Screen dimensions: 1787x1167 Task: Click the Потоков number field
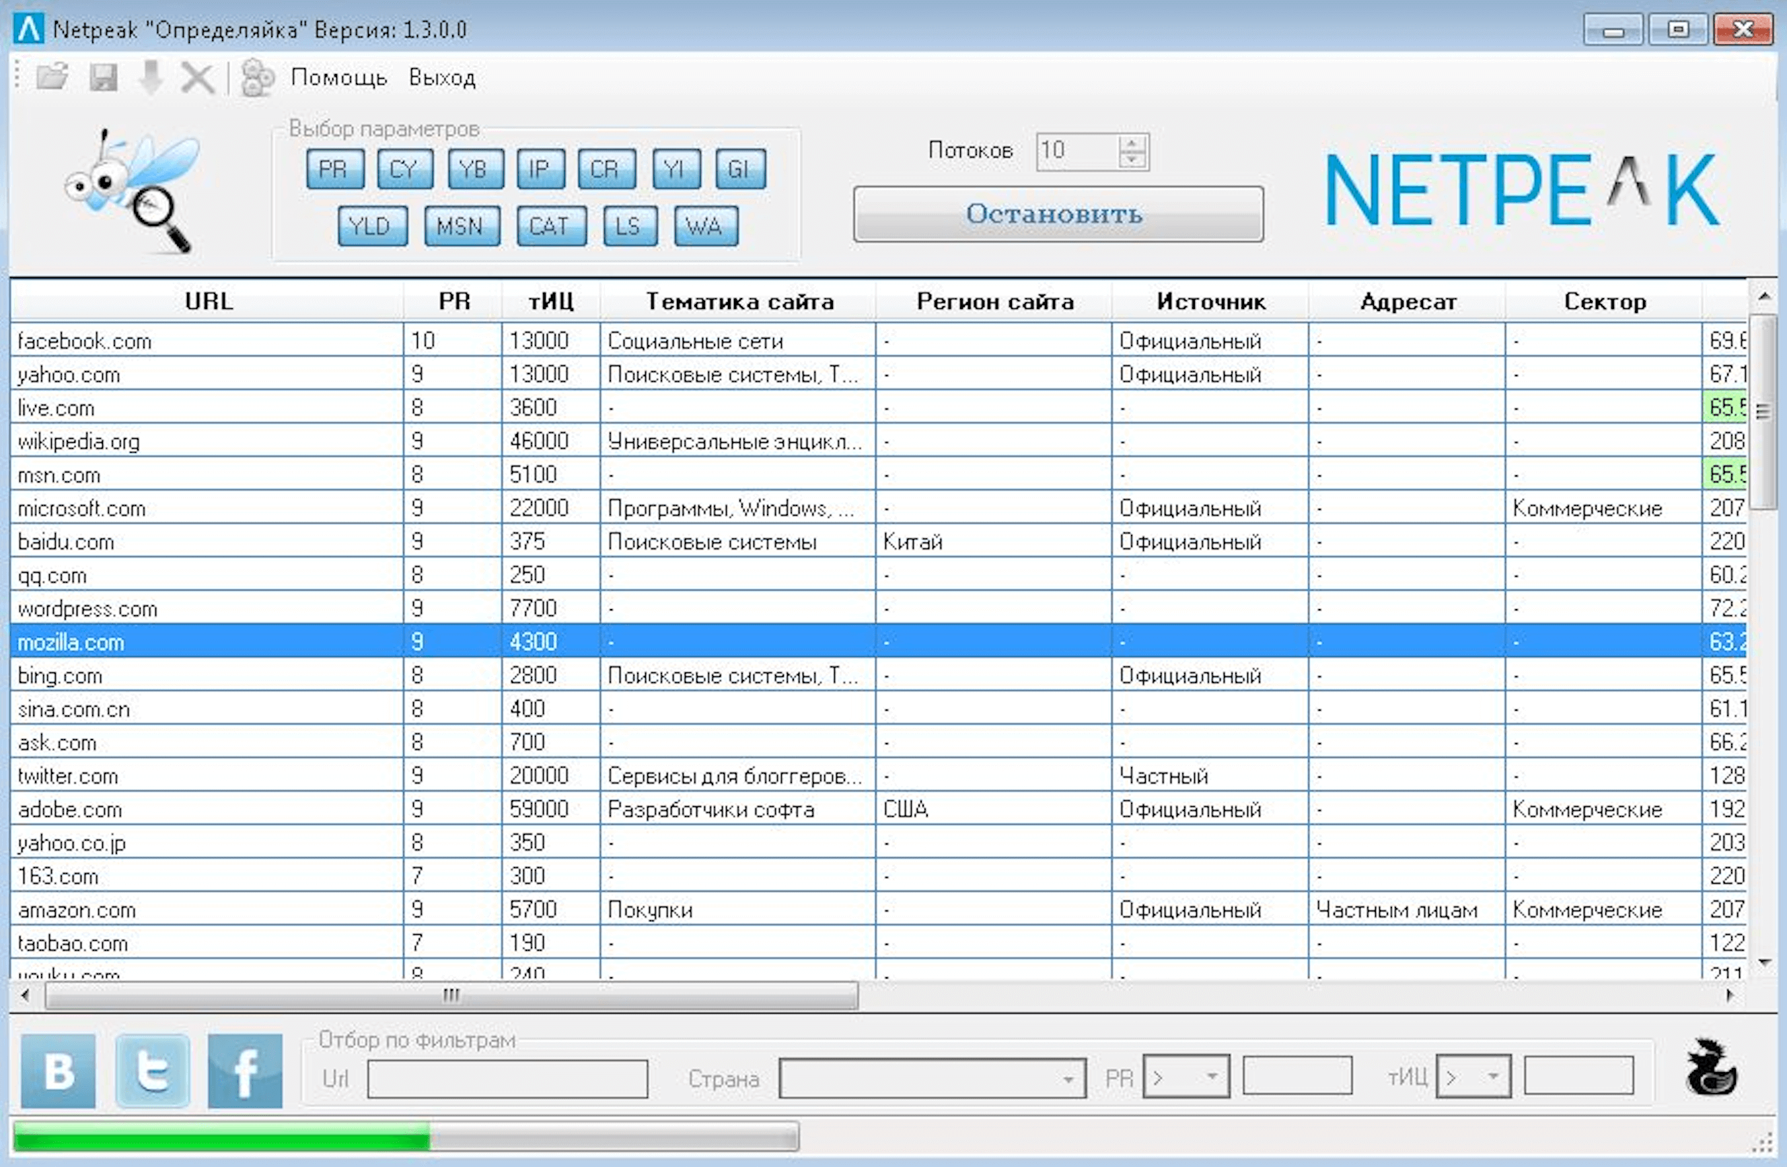1077,151
